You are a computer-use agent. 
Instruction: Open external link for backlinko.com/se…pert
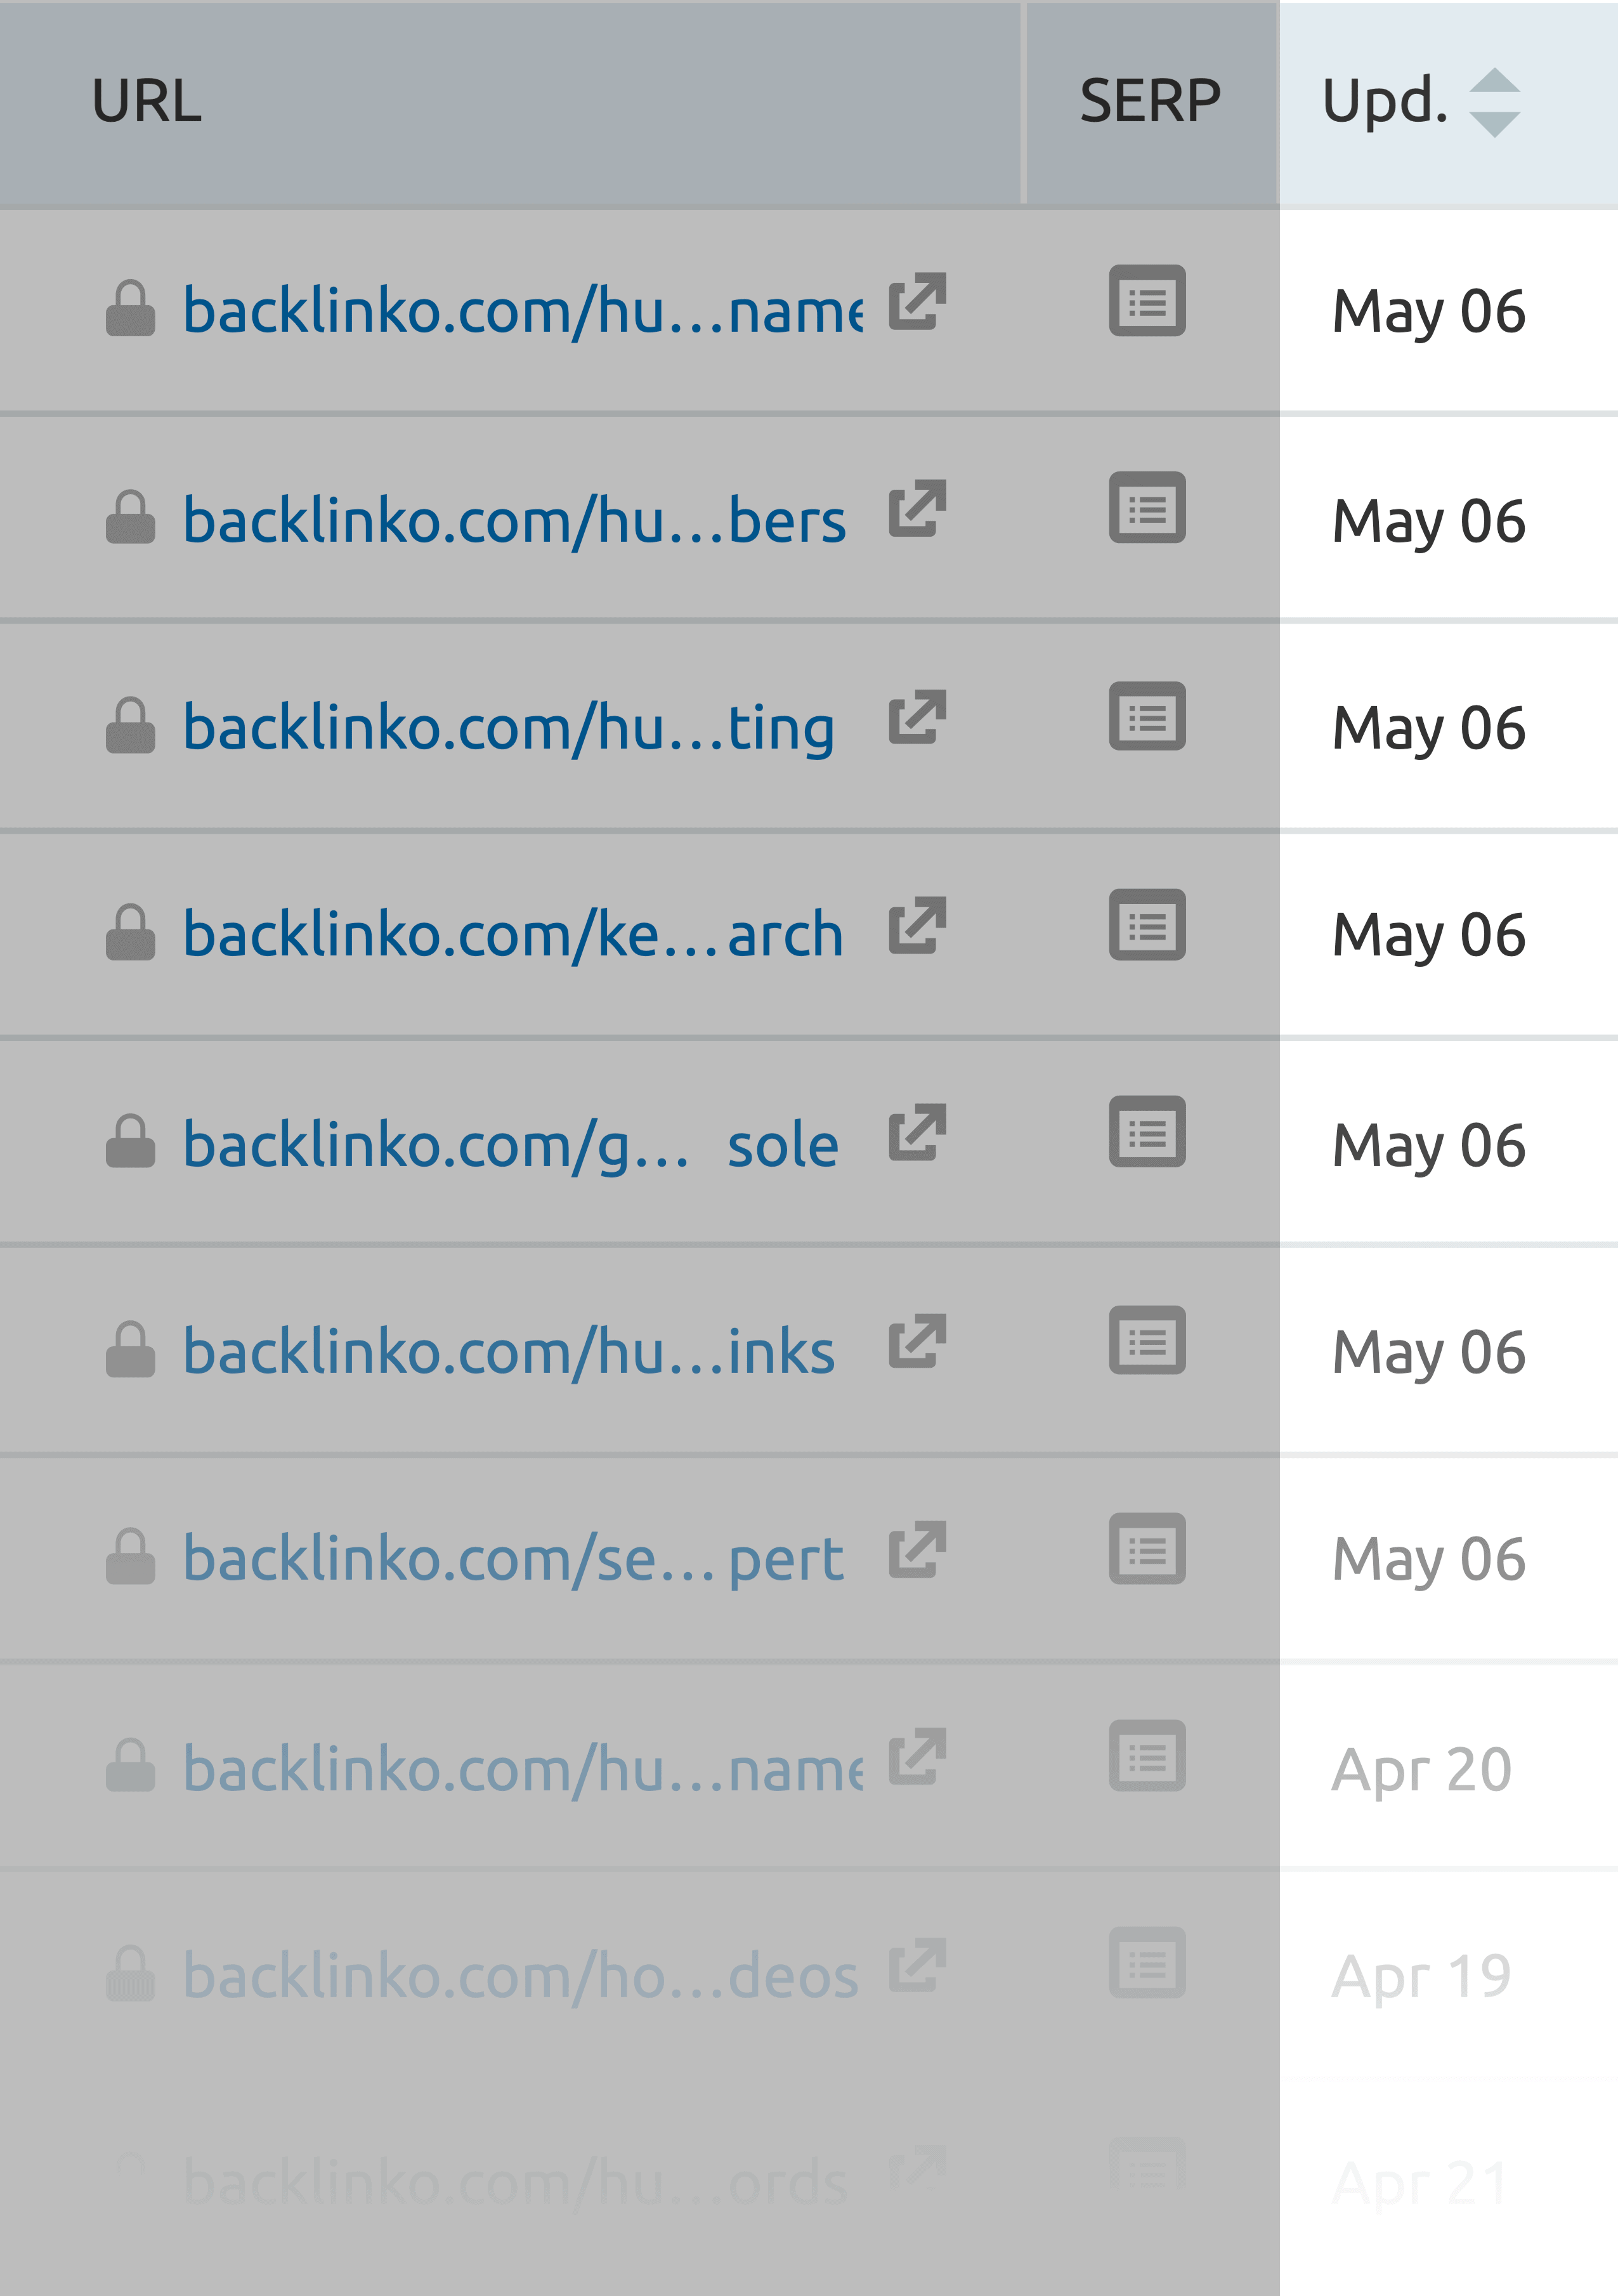(917, 1549)
